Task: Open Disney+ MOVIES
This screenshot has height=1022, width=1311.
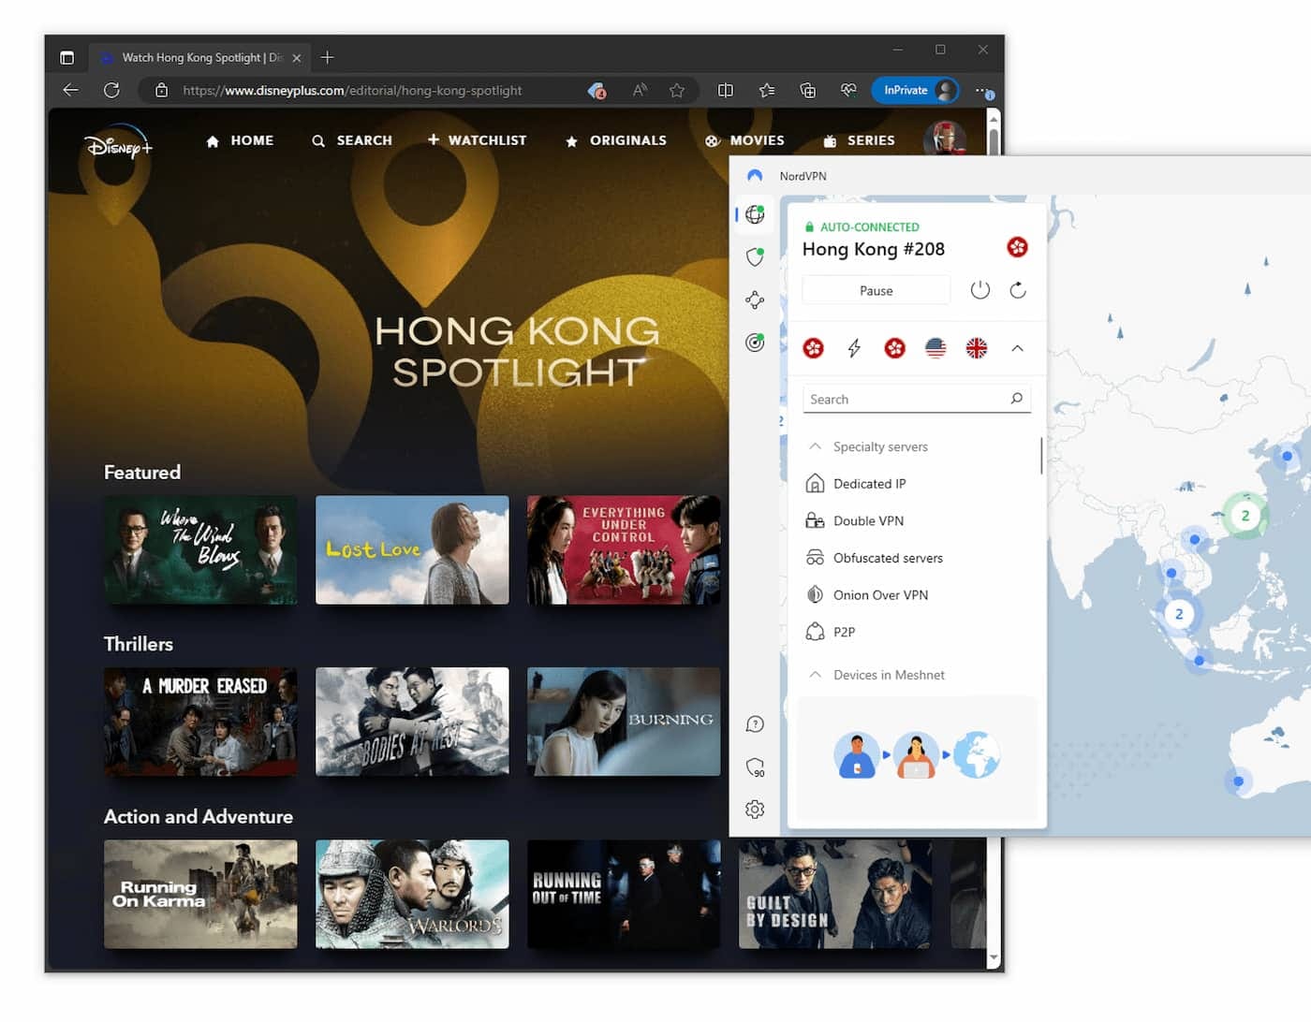Action: 744,140
